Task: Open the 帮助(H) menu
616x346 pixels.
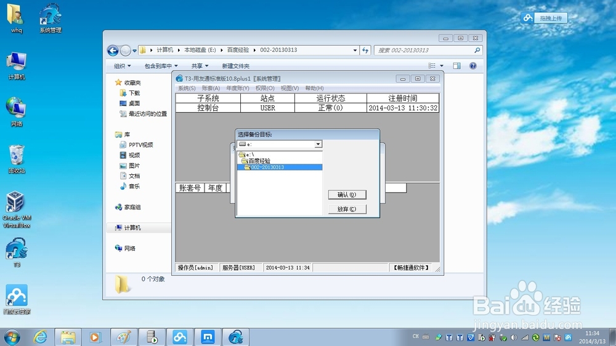Action: [314, 89]
